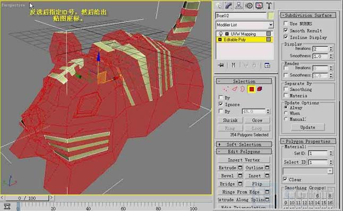Select the Manual update radio button
This screenshot has height=211, width=343.
pos(286,119)
